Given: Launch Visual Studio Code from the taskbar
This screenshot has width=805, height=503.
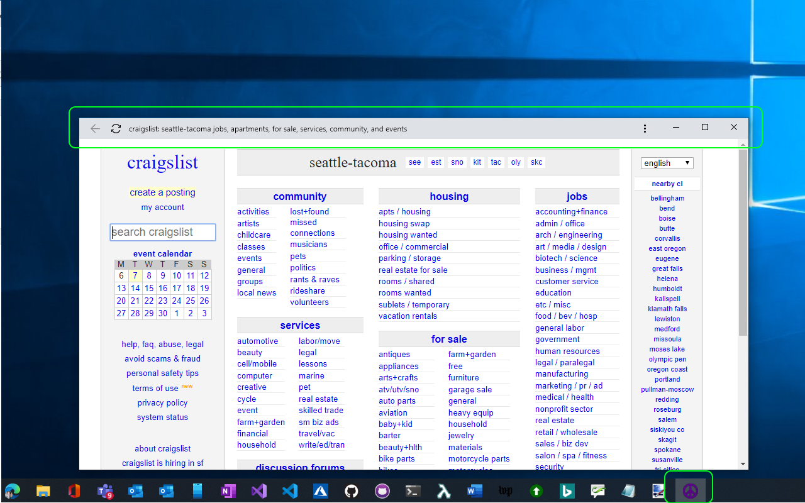Looking at the screenshot, I should pos(290,491).
